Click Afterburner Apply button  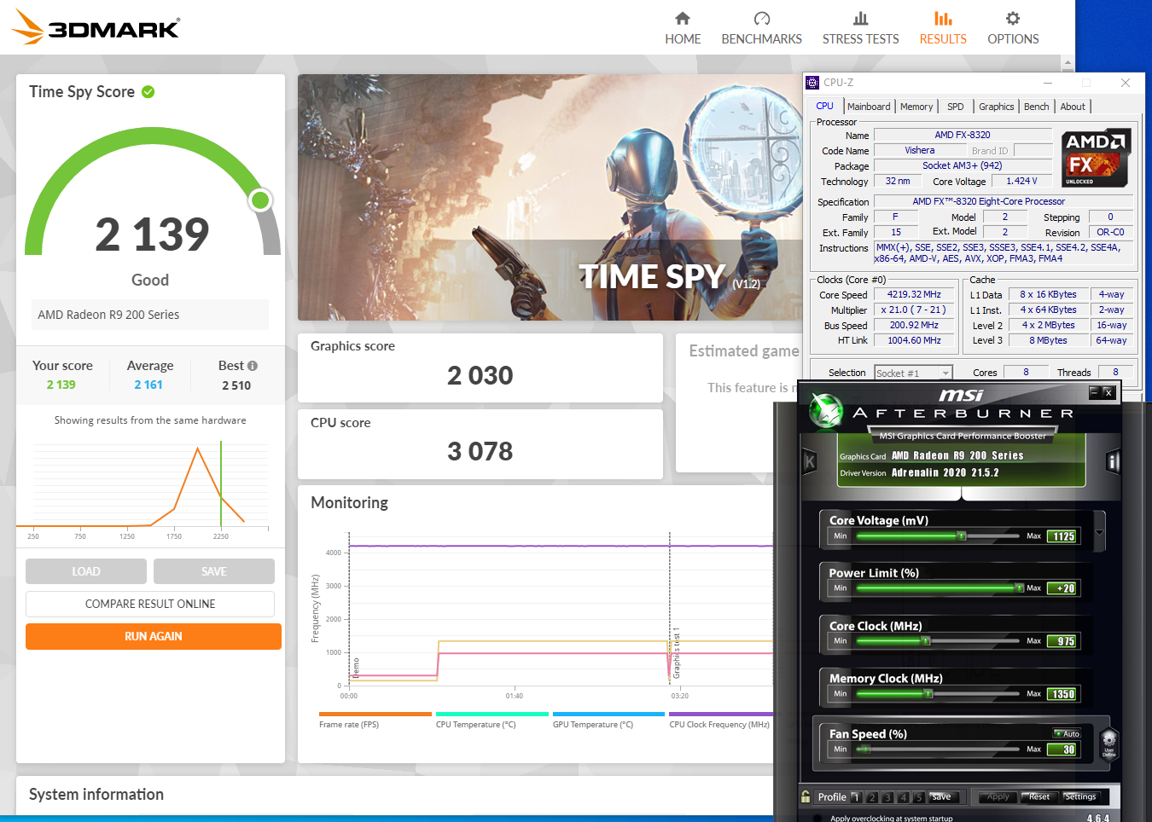point(998,796)
